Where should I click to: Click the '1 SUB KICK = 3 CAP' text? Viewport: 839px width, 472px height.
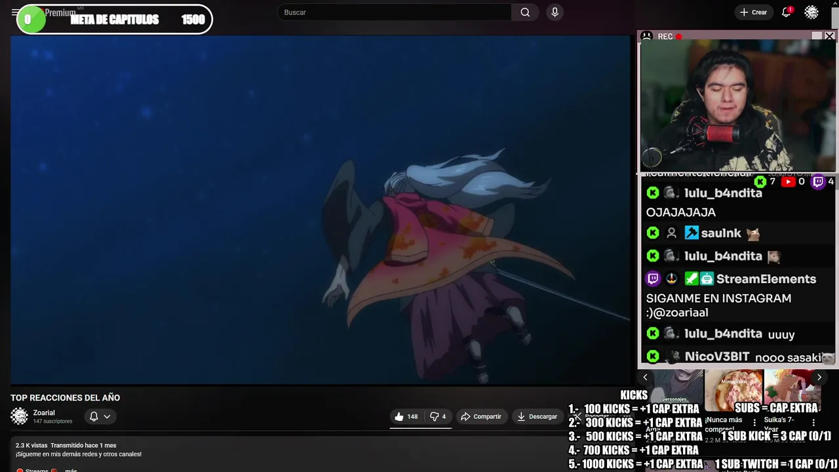[776, 436]
